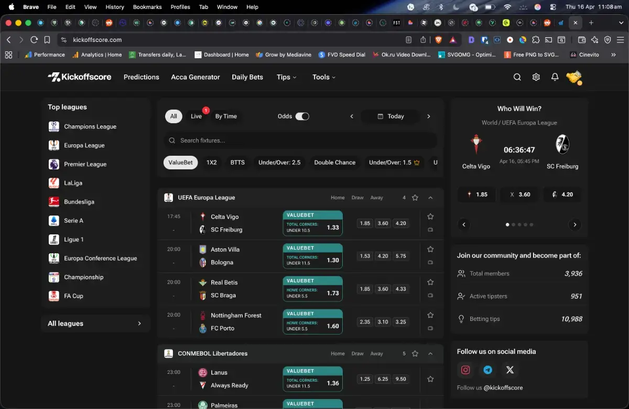This screenshot has height=409, width=629.
Task: Select the first carousel pagination dot
Action: [507, 224]
